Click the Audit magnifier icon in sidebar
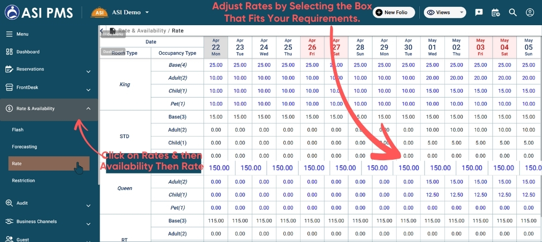 click(9, 203)
